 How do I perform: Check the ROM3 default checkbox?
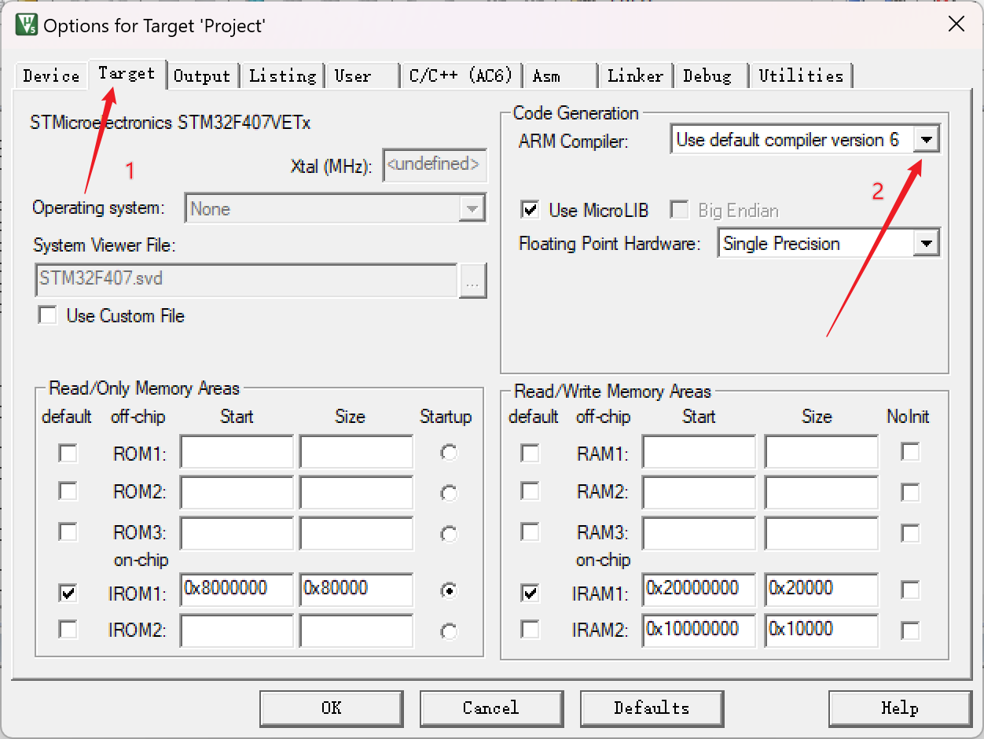tap(68, 532)
